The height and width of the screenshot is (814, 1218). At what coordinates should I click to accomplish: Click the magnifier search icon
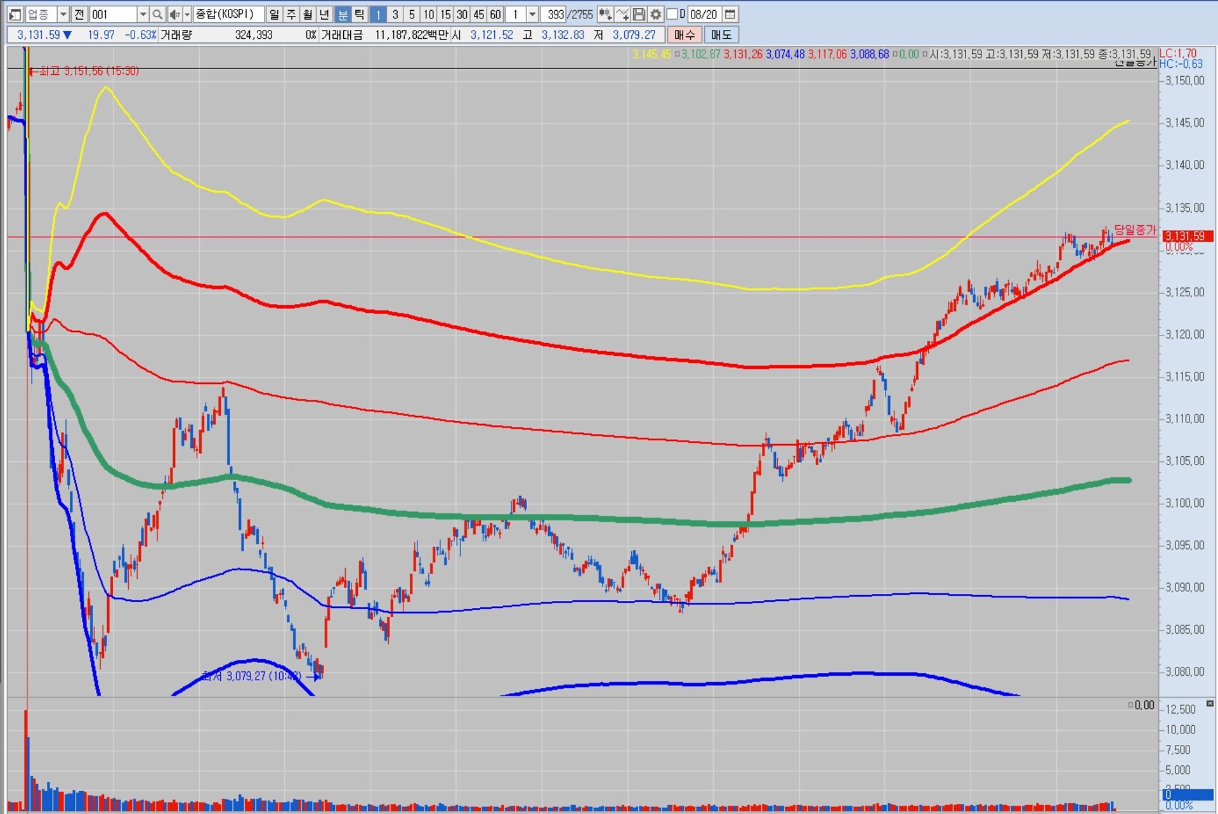[x=157, y=14]
